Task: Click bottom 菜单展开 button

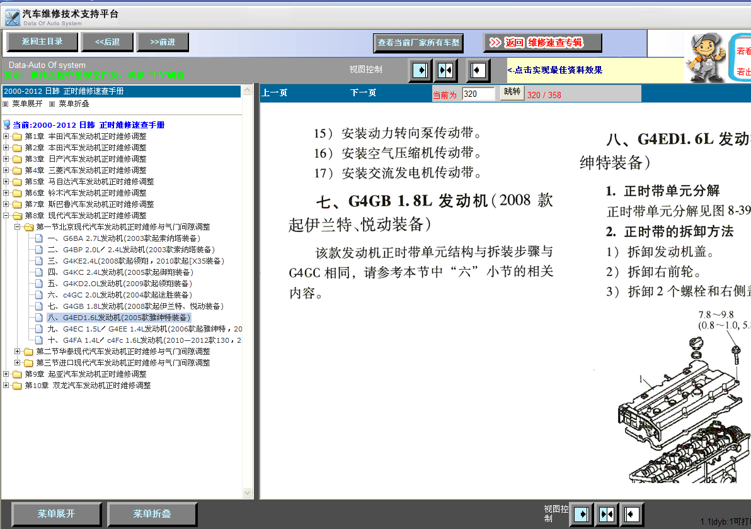Action: pyautogui.click(x=57, y=514)
